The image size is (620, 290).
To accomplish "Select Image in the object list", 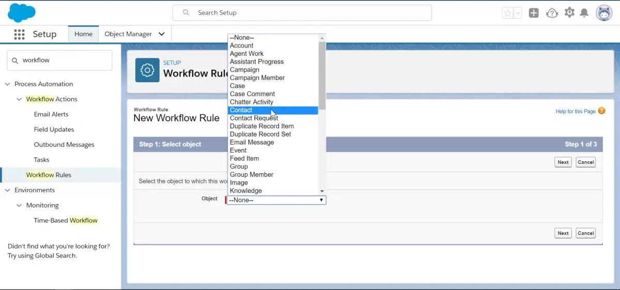I will [273, 182].
